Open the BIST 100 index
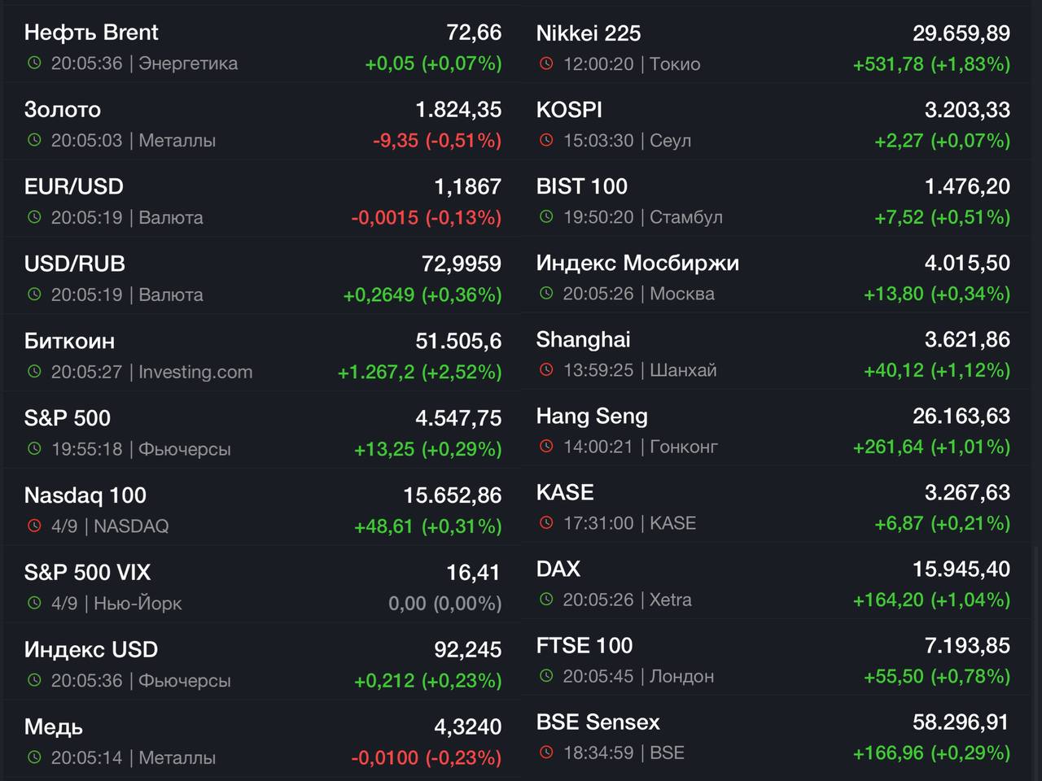Viewport: 1042px width, 781px height. point(582,186)
